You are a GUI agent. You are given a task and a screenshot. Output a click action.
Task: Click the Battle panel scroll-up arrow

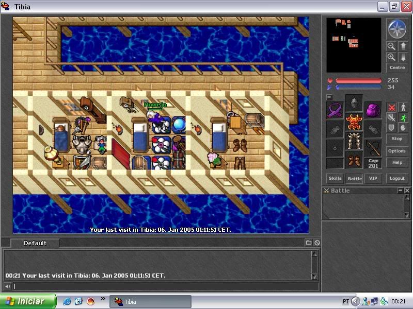pyautogui.click(x=407, y=197)
